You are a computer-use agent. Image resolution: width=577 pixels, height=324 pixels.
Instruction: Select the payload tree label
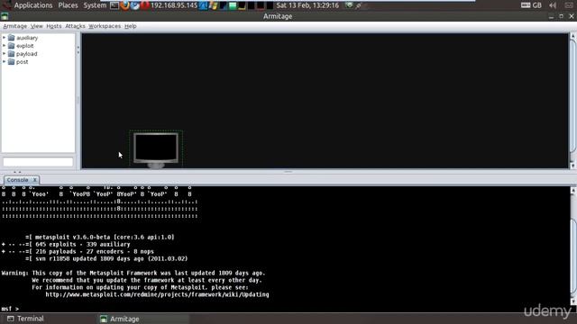click(26, 54)
